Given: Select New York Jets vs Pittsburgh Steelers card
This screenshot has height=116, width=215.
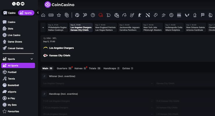Looking at the screenshot, I should [x=152, y=27].
